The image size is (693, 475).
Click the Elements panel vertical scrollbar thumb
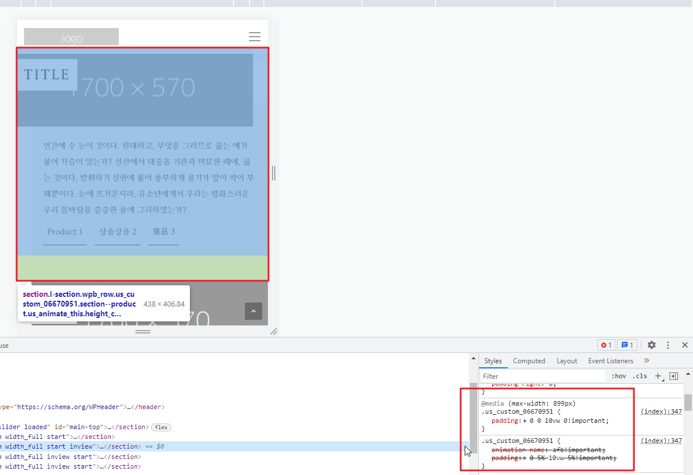coord(474,418)
